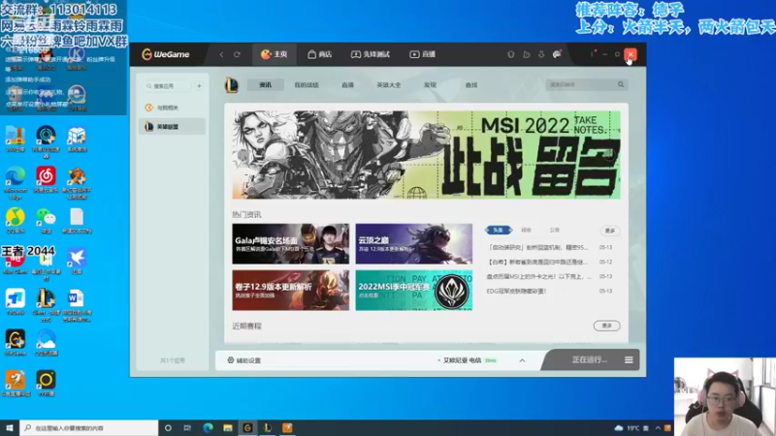Go back with the left arrow in WeGame
The height and width of the screenshot is (436, 776).
pos(221,54)
